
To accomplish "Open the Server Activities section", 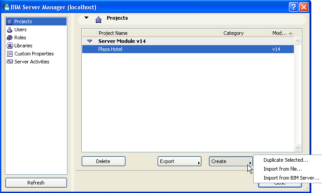I will [x=32, y=62].
